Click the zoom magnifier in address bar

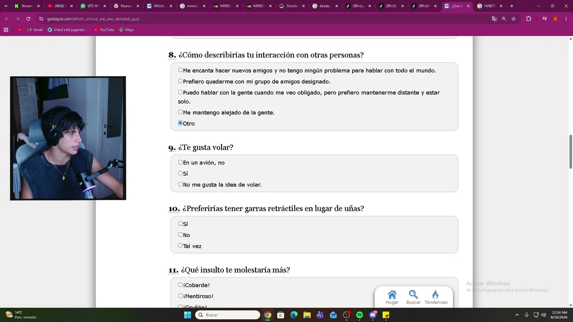pyautogui.click(x=504, y=19)
